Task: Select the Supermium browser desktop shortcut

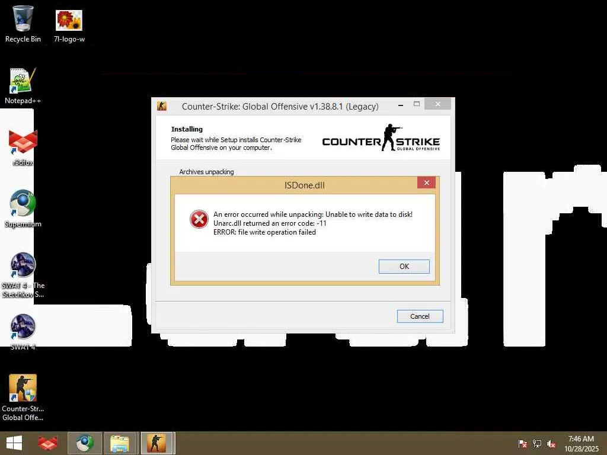Action: click(x=23, y=209)
